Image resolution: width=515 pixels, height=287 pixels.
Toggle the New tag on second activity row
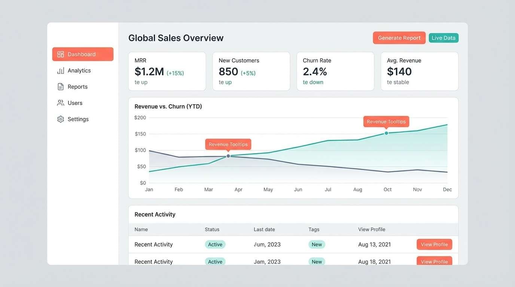pyautogui.click(x=317, y=262)
